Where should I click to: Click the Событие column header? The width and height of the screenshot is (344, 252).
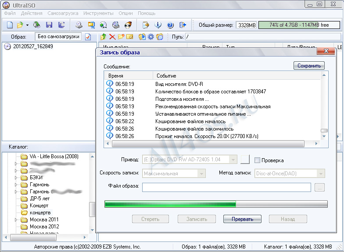[x=236, y=76]
